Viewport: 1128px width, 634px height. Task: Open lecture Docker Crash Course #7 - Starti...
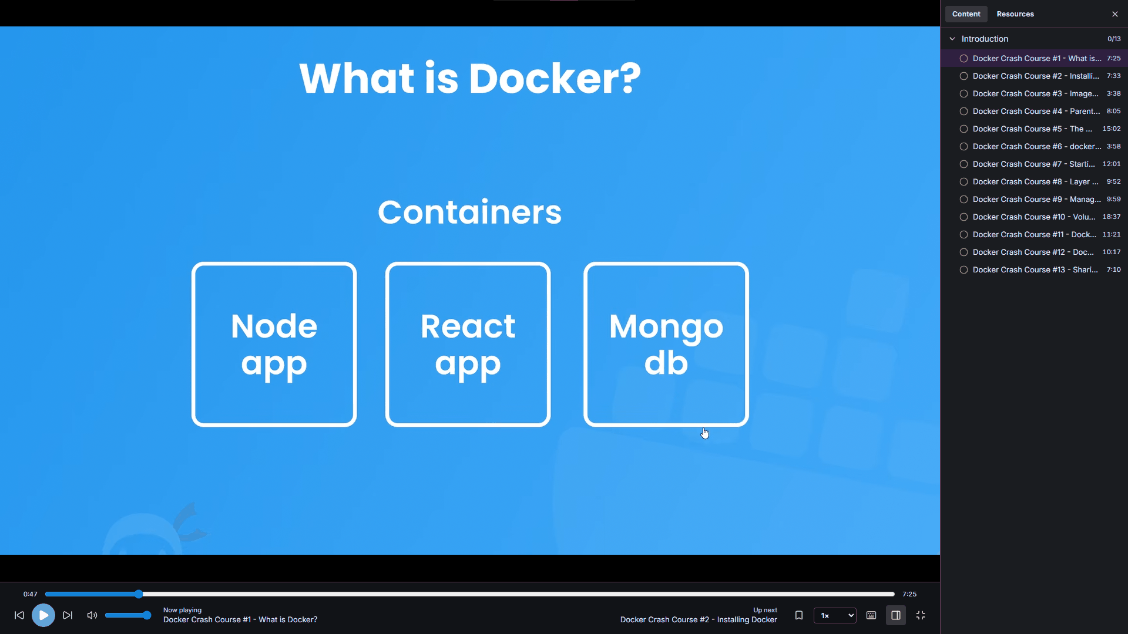point(1034,164)
